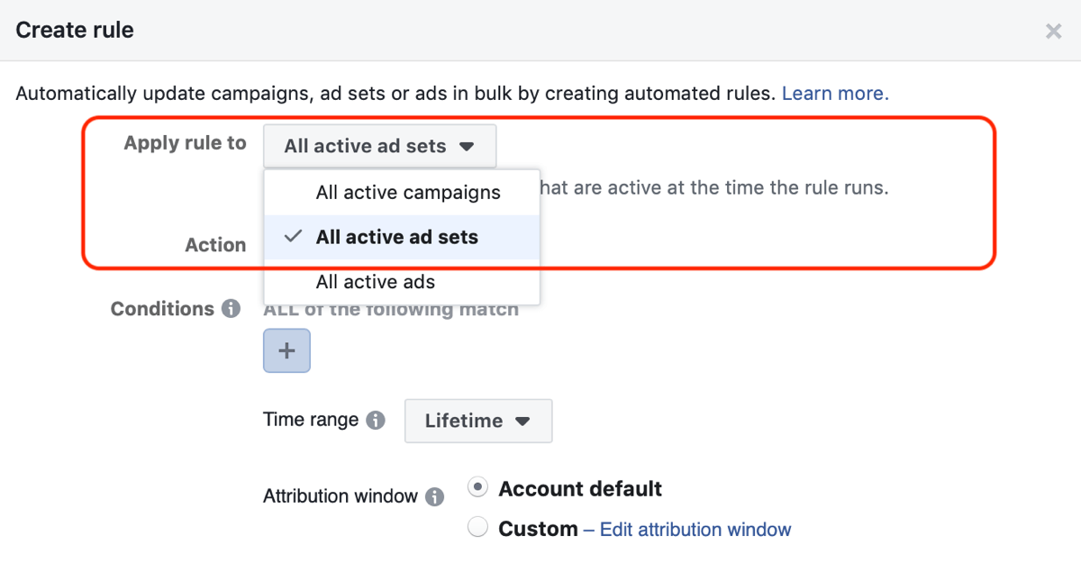The image size is (1081, 572).
Task: Click the ALL of the following match text
Action: pos(391,309)
